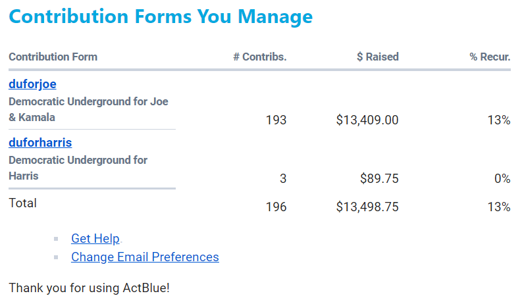Open the duforharris contribution form link
The image size is (520, 302).
(x=40, y=143)
